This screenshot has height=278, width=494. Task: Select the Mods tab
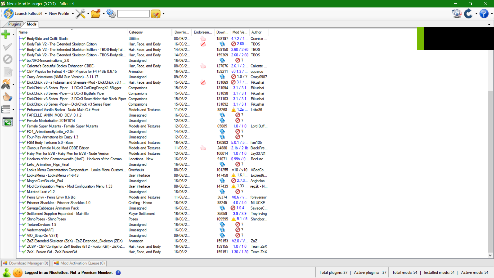[32, 24]
